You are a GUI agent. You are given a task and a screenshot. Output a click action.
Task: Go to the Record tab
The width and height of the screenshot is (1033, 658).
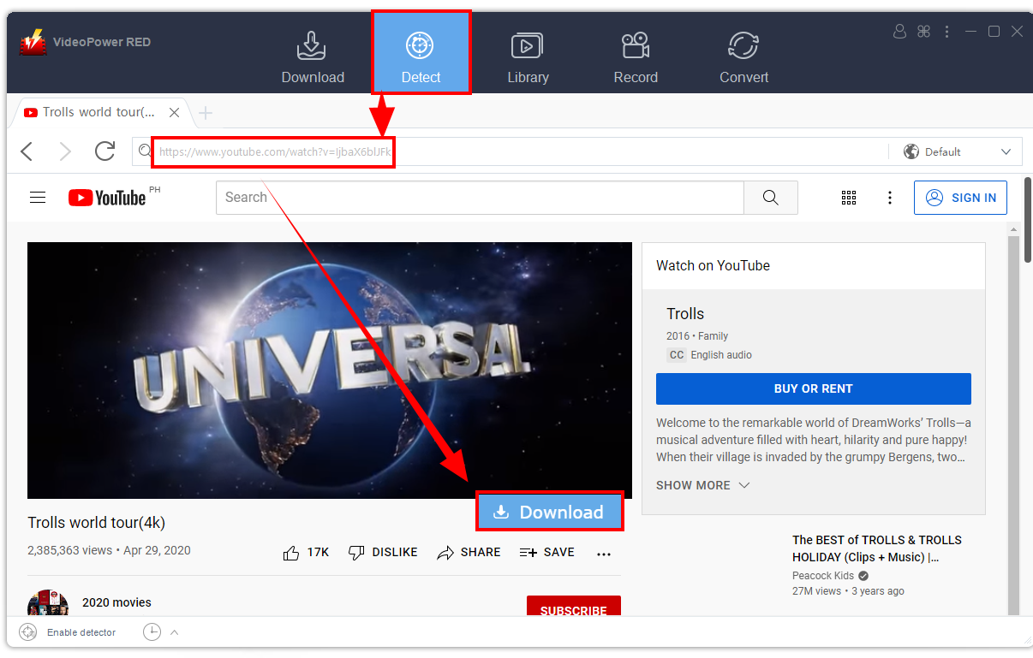click(x=636, y=56)
